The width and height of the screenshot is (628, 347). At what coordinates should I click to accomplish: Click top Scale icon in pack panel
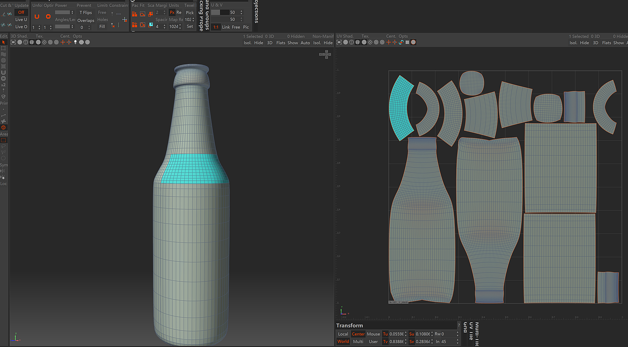[x=151, y=13]
